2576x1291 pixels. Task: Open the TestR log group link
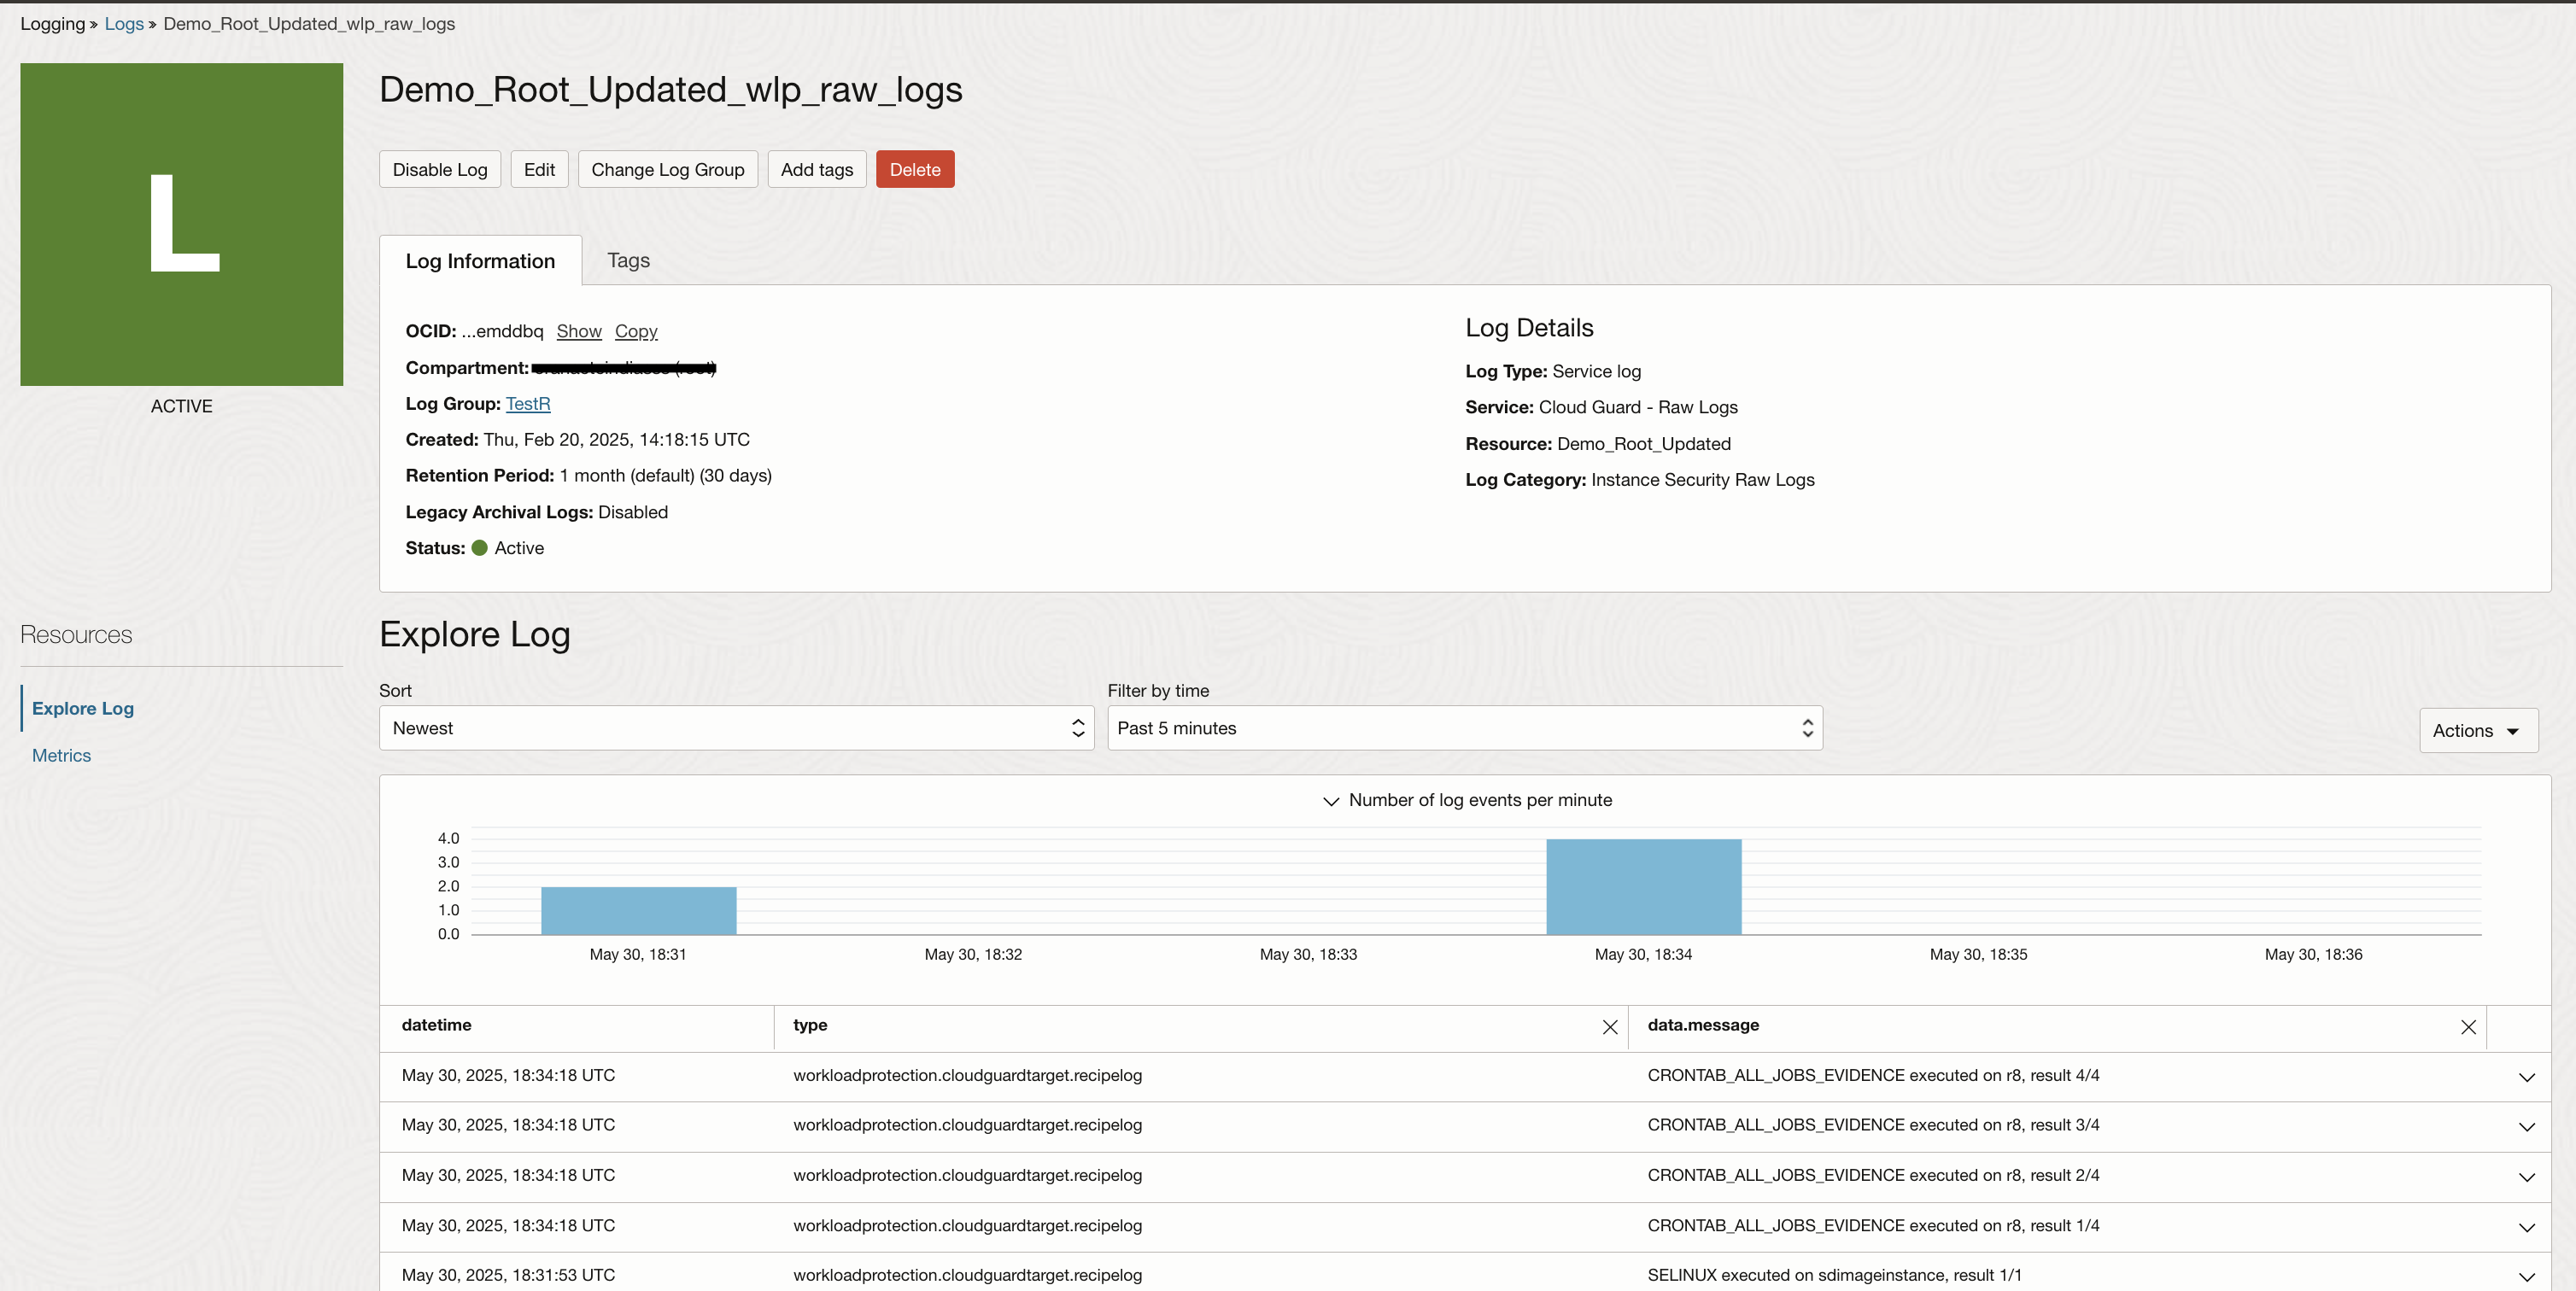pos(527,404)
